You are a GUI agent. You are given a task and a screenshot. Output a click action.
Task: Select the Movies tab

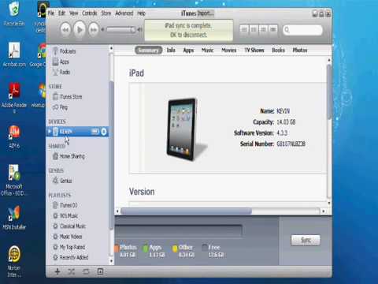(229, 50)
